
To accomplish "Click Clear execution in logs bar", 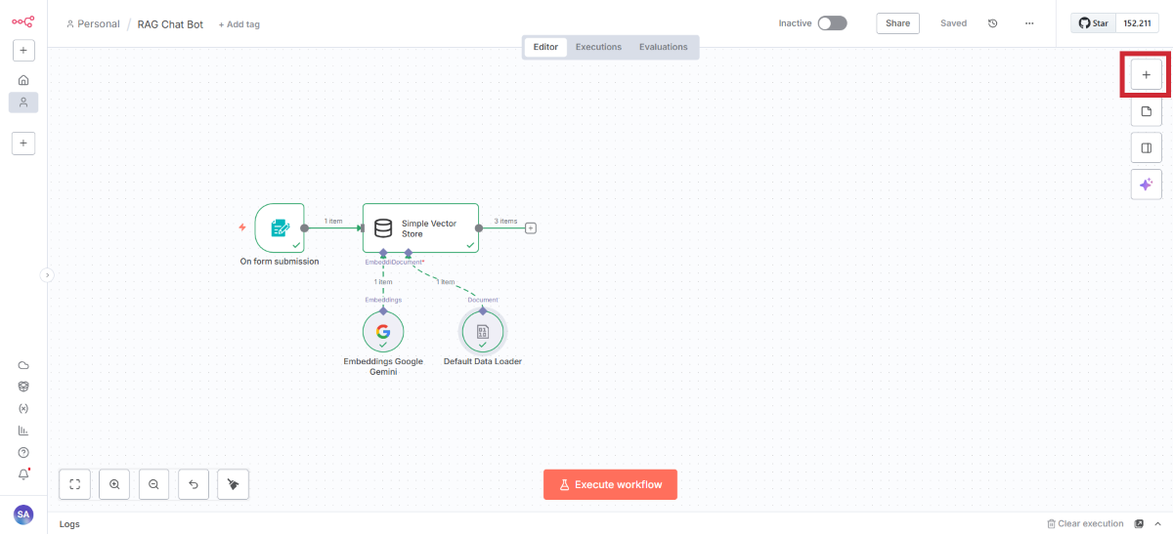I will (x=1085, y=524).
